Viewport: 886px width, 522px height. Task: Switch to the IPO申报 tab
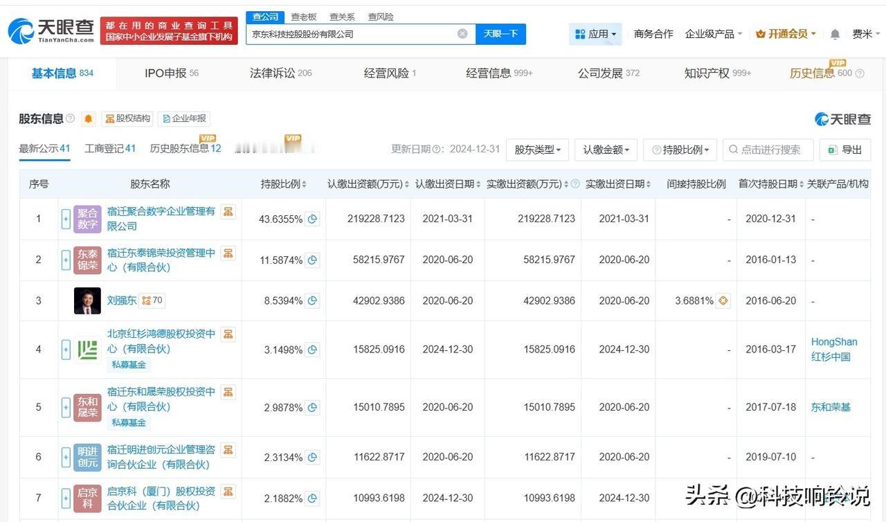click(172, 73)
